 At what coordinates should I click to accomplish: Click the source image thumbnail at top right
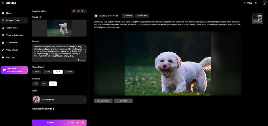pos(258,19)
